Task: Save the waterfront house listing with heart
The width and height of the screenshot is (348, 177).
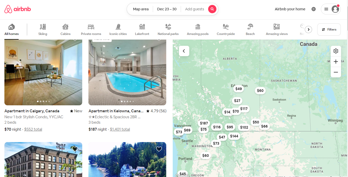Action: (x=159, y=149)
